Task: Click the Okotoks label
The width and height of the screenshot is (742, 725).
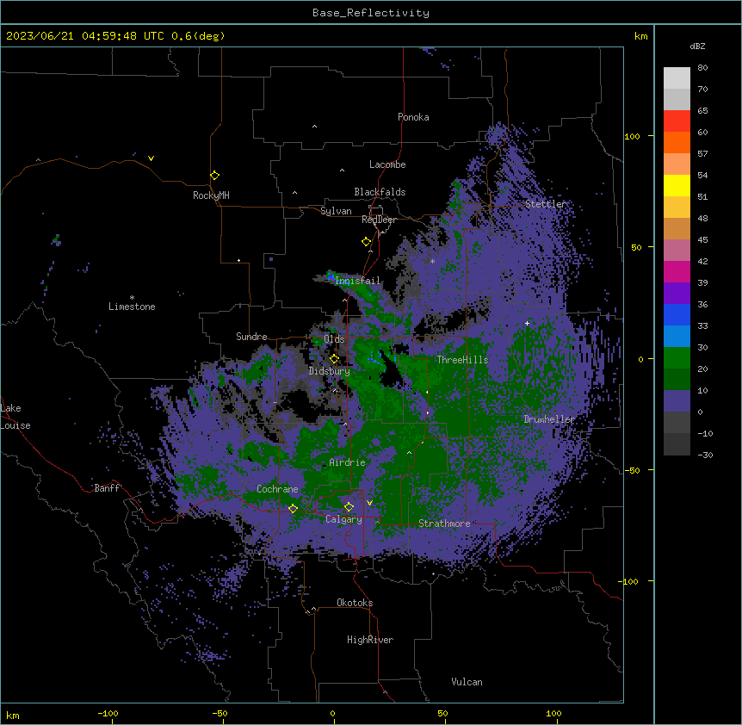Action: point(355,603)
